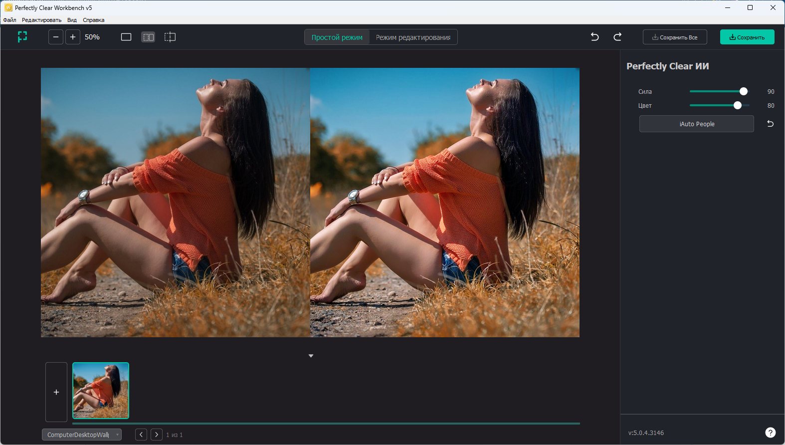Switch to side-by-side compare view
This screenshot has height=445, width=785.
[148, 37]
